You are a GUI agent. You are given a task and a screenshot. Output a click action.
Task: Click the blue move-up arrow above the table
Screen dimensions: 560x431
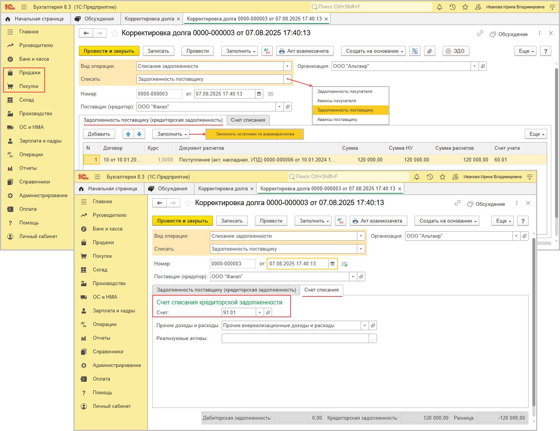[x=128, y=134]
